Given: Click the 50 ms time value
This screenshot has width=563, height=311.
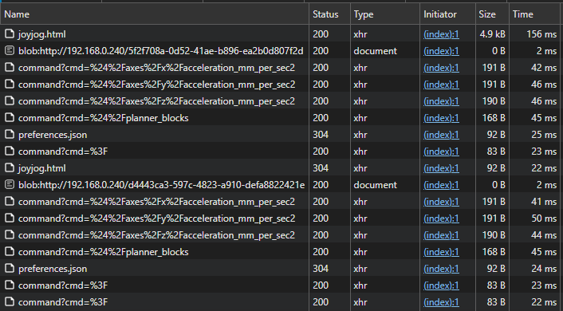Looking at the screenshot, I should (544, 218).
